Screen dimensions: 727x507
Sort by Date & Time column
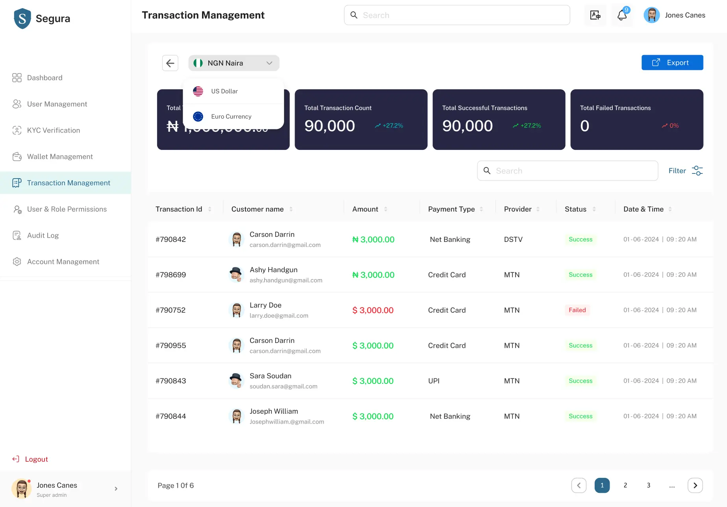670,209
